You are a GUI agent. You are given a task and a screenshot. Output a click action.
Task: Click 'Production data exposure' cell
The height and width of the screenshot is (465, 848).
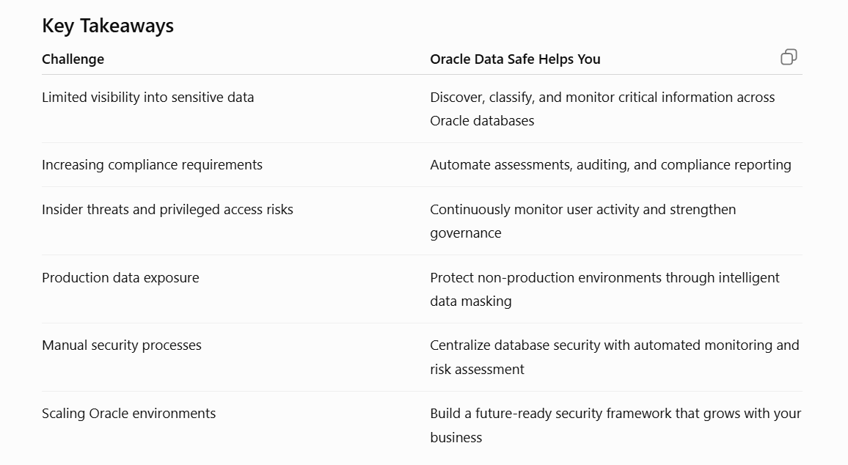point(120,278)
